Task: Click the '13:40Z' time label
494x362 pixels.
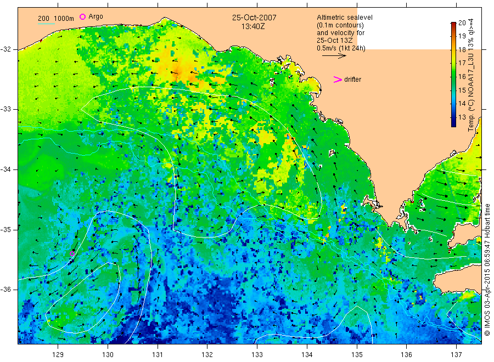Action: click(x=253, y=26)
